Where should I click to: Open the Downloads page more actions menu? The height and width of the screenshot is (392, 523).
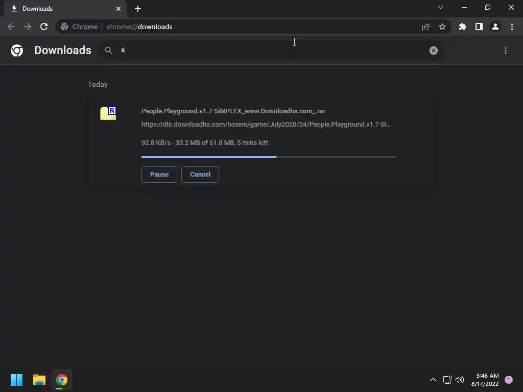point(506,51)
